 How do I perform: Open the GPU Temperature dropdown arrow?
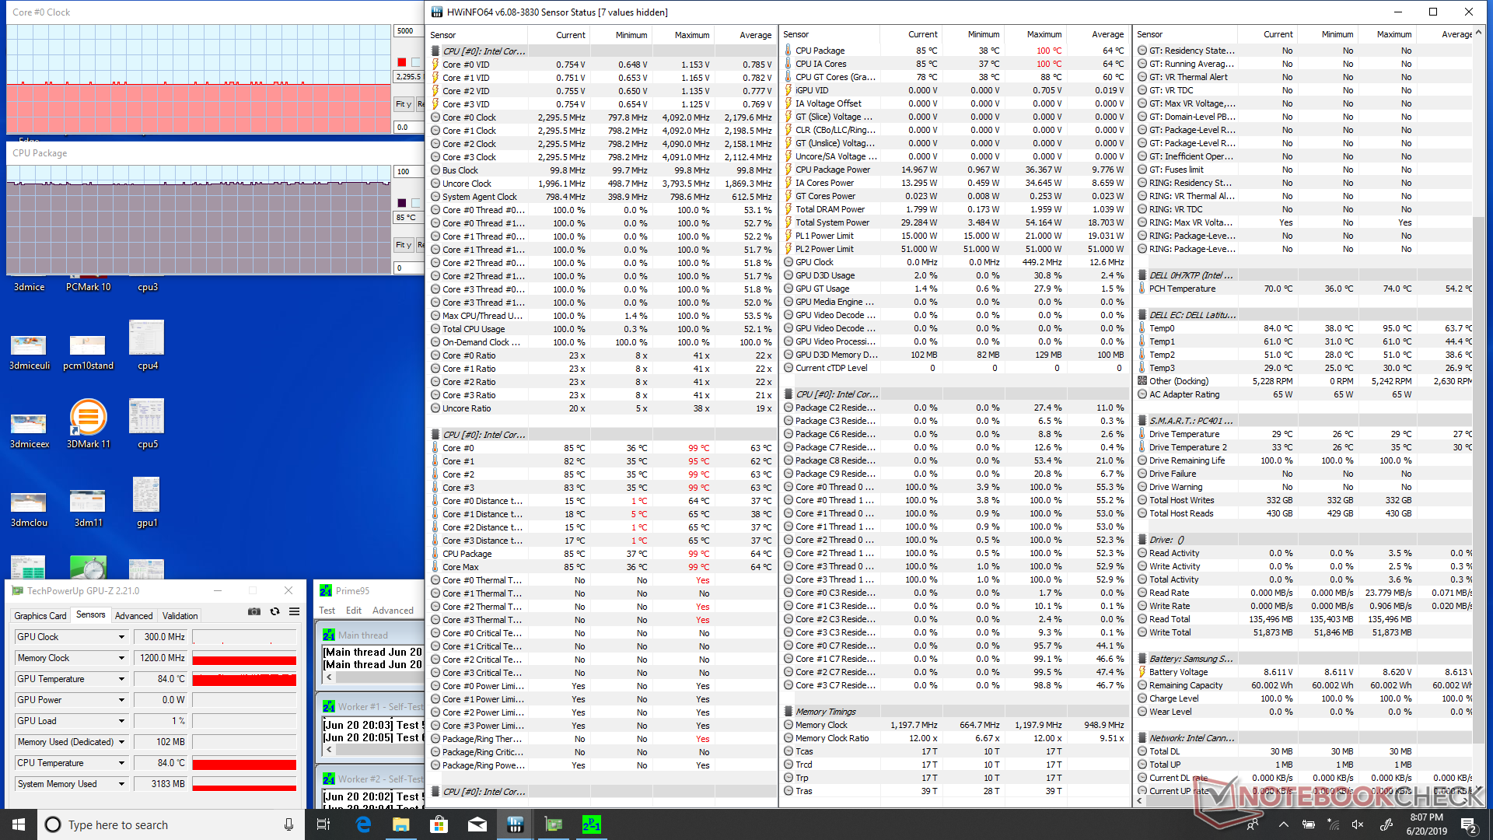point(121,679)
